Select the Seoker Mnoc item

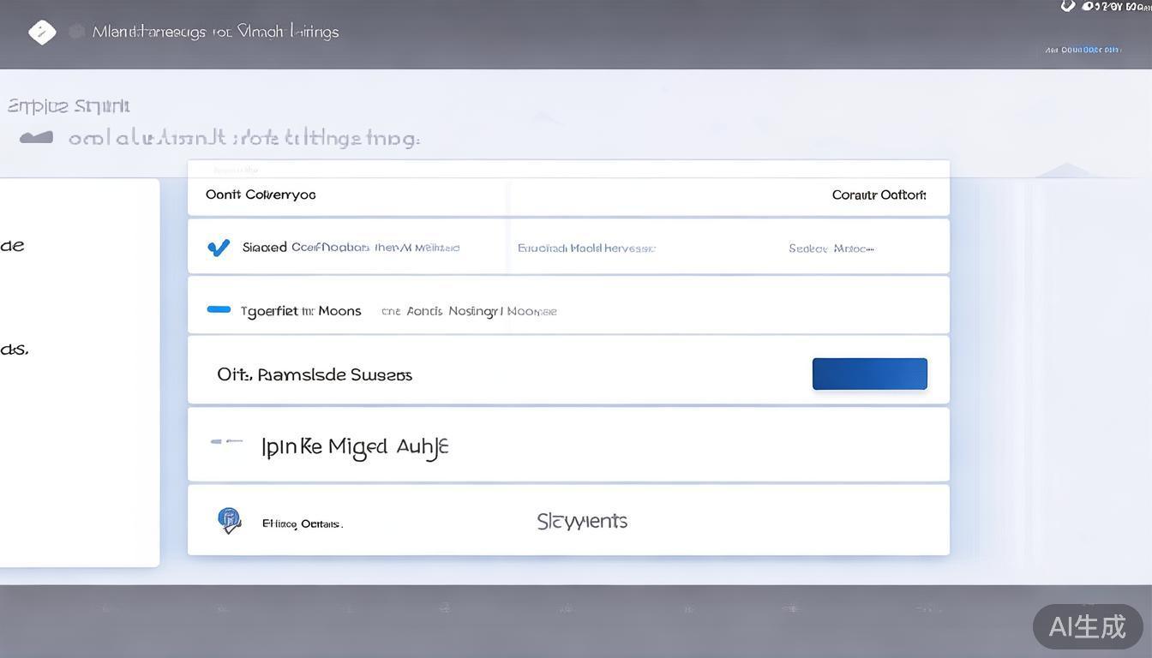coord(831,248)
